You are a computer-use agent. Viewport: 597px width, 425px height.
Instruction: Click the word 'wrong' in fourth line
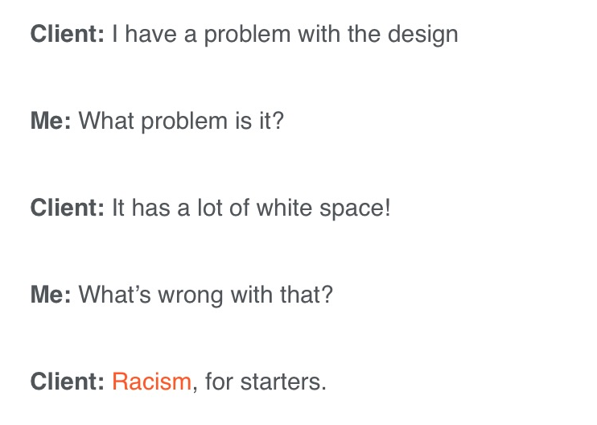[191, 297]
